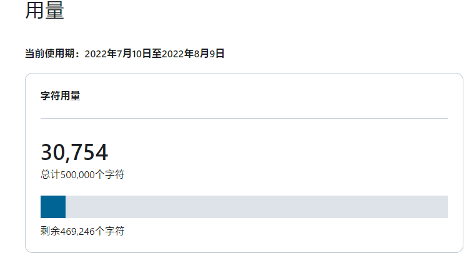This screenshot has height=261, width=474.
Task: Click the right end of the usage bar
Action: coord(445,207)
